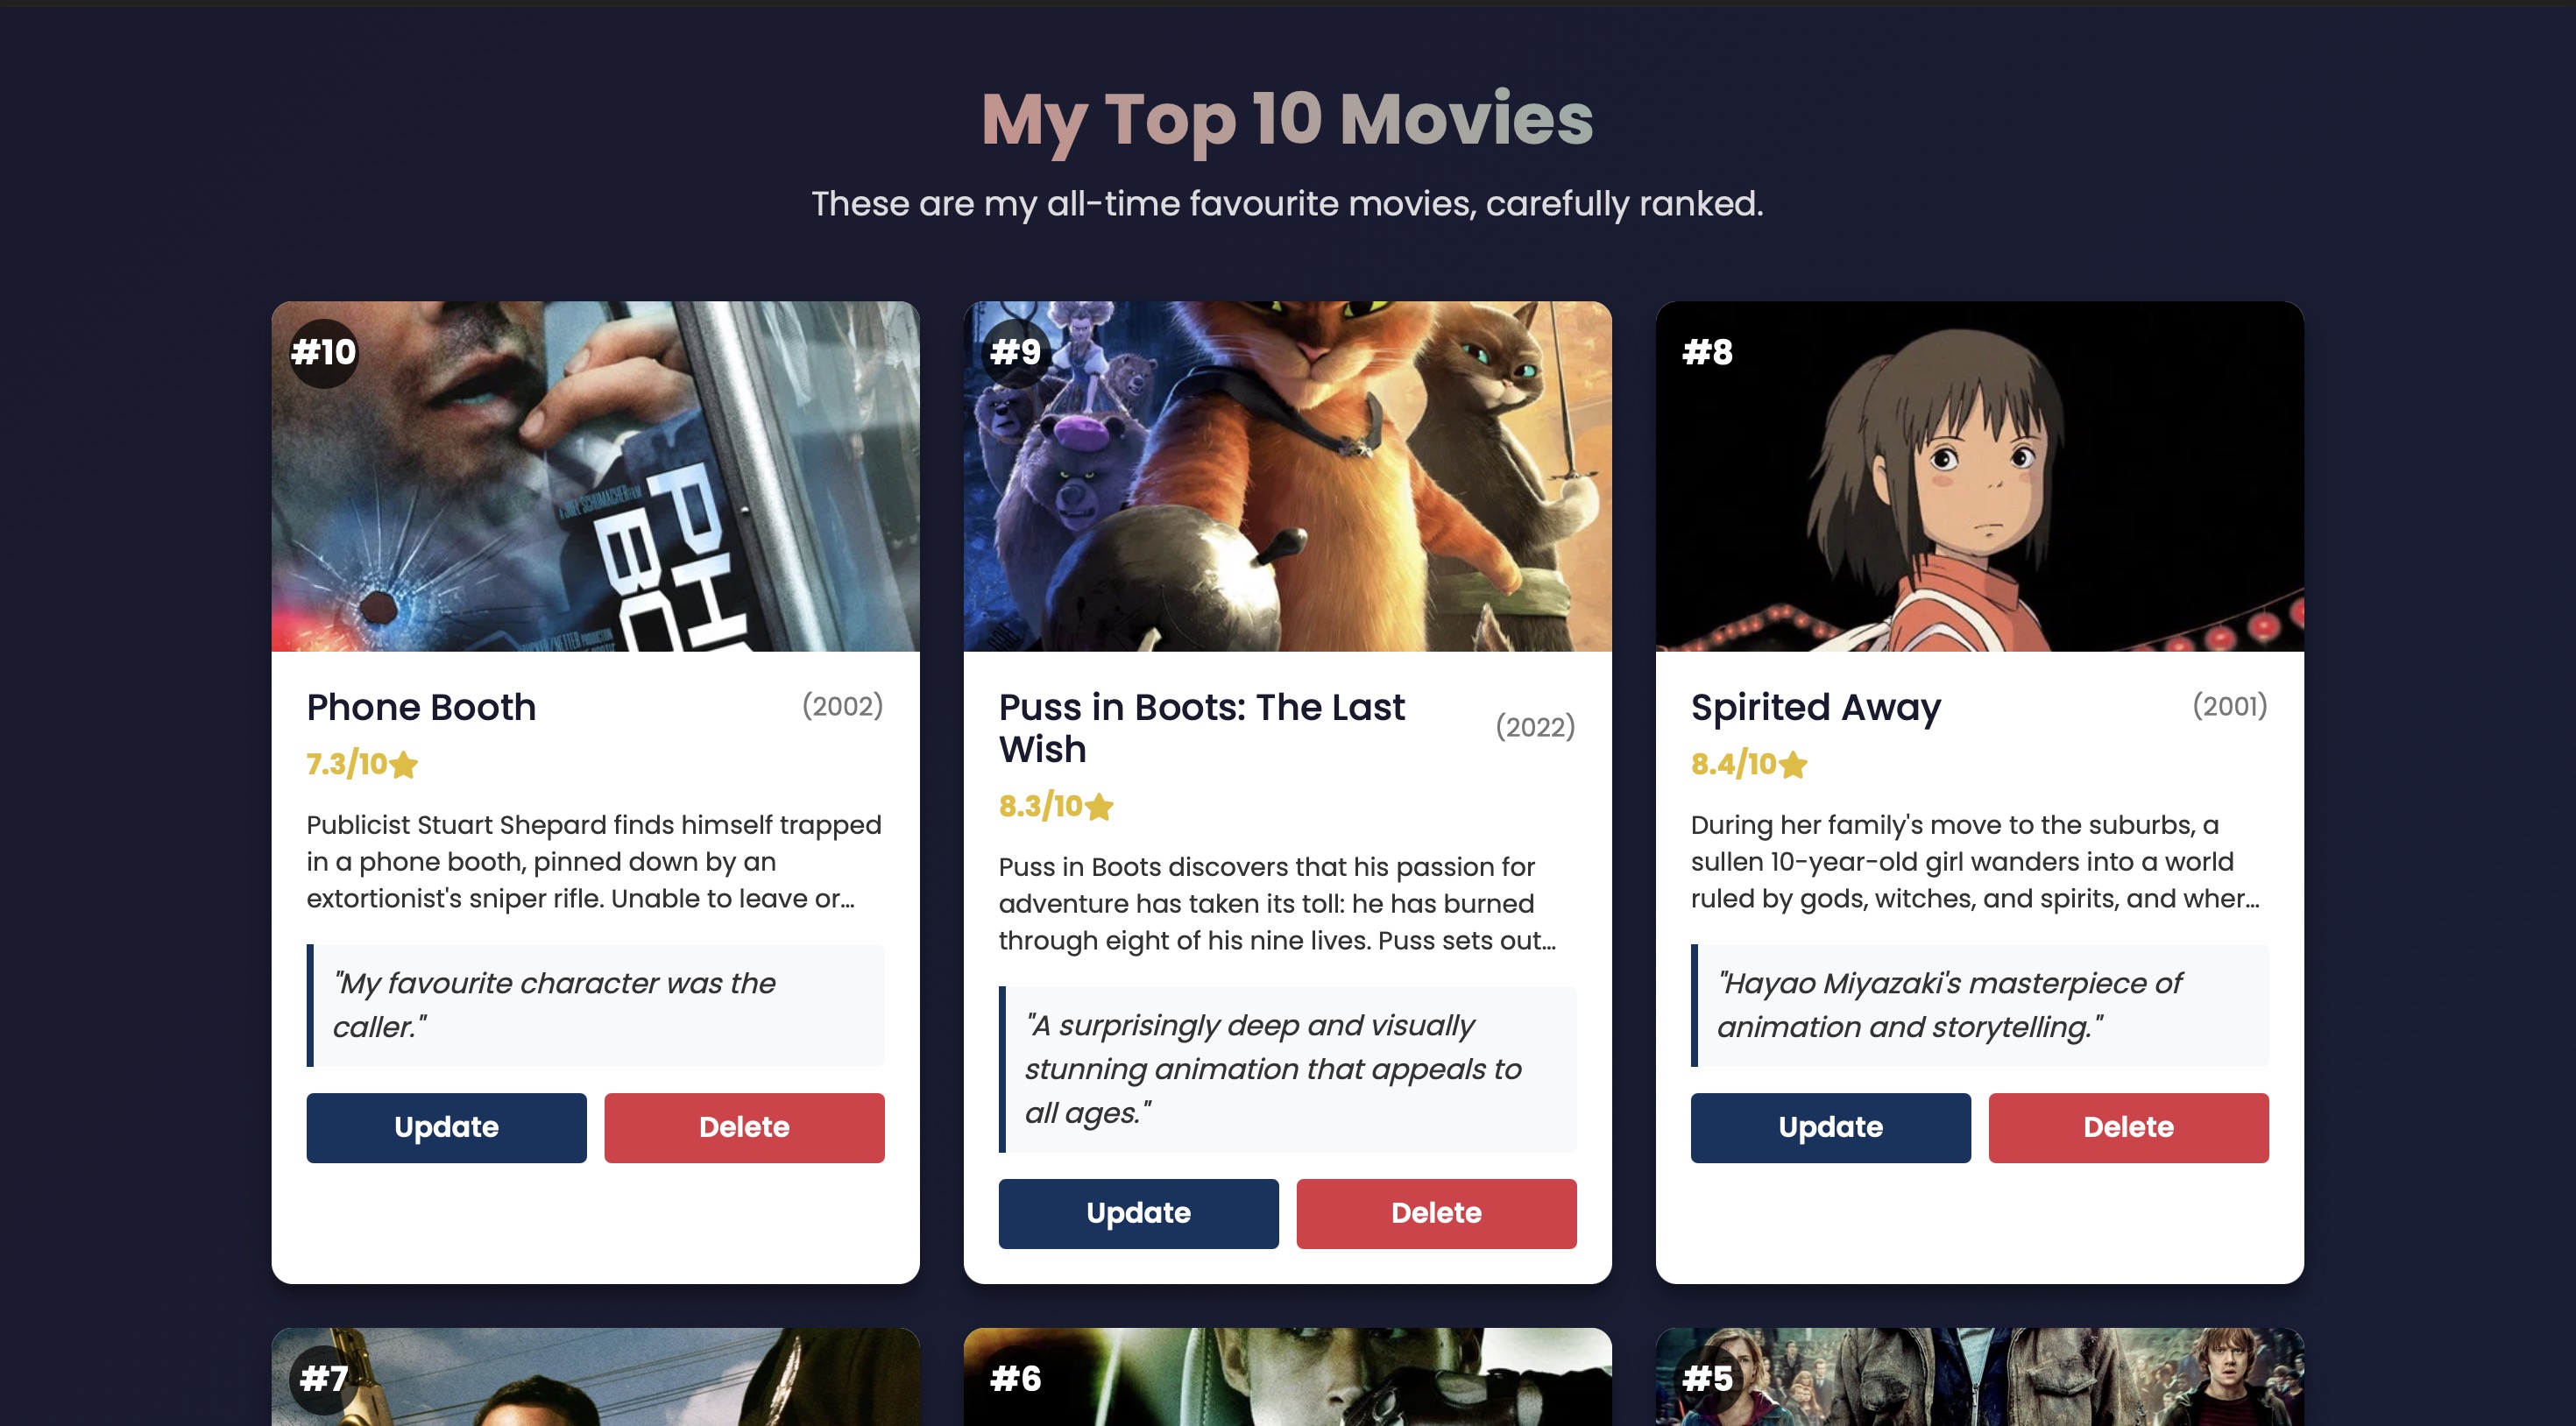This screenshot has height=1426, width=2576.
Task: Update the Puss in Boots card
Action: [1138, 1213]
